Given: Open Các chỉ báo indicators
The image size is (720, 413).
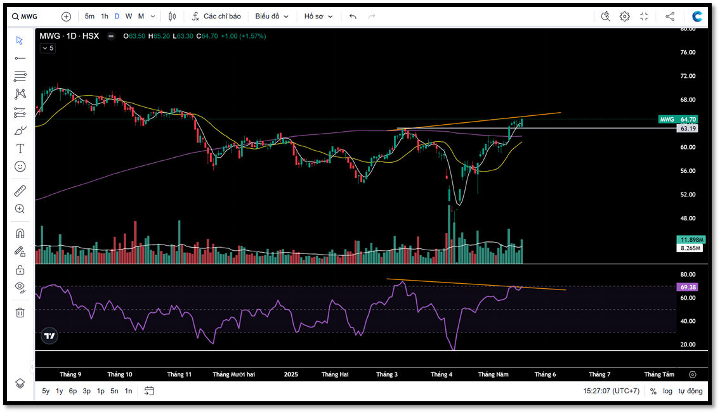Looking at the screenshot, I should pos(216,16).
